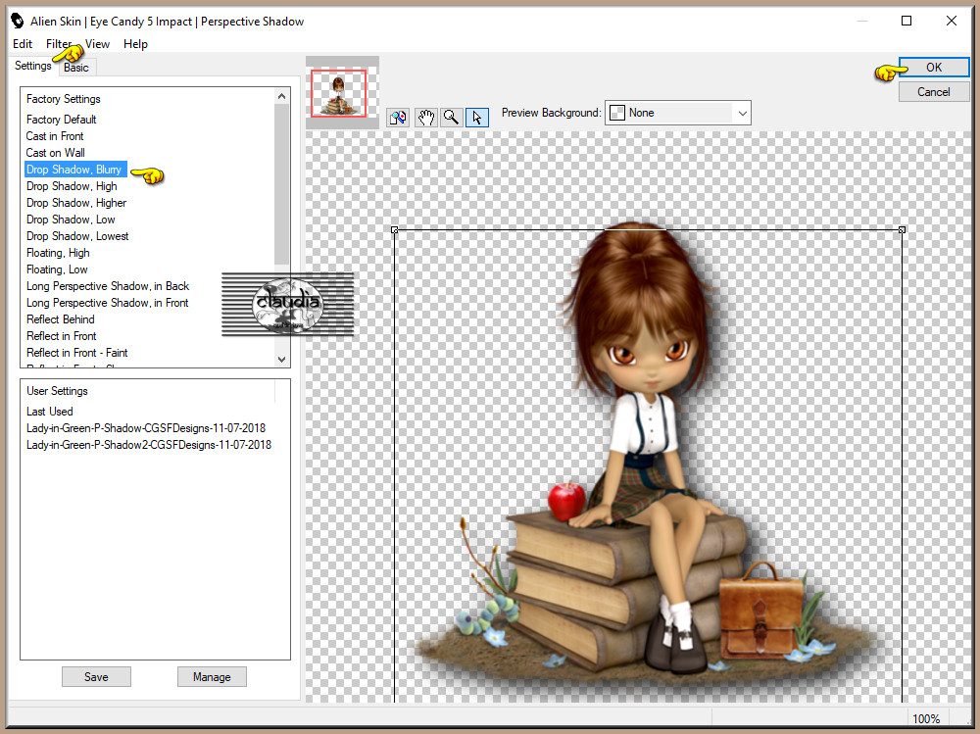980x734 pixels.
Task: Click the 100% zoom level in status bar
Action: point(926,719)
